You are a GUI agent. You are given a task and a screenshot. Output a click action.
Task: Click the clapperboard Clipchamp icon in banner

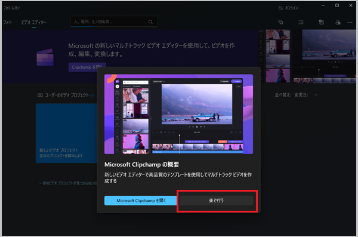[45, 57]
